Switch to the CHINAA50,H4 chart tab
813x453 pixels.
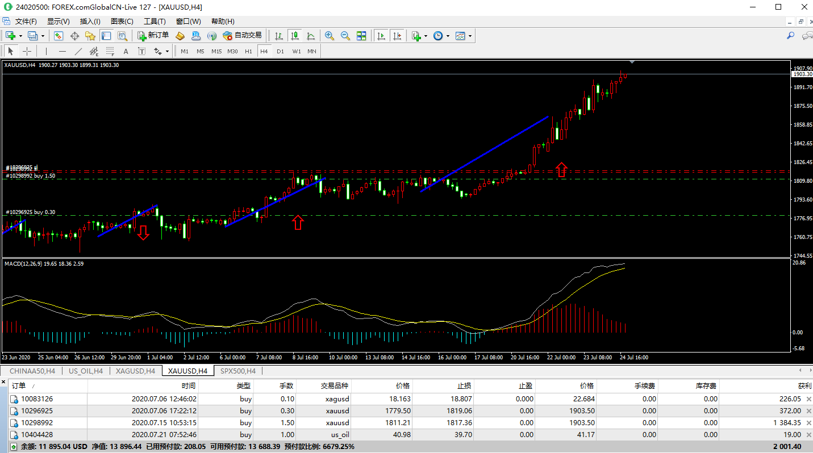coord(31,371)
